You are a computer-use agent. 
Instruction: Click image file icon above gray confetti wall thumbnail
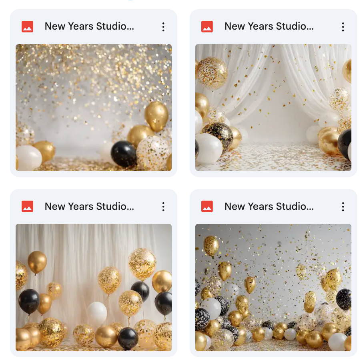click(x=207, y=206)
